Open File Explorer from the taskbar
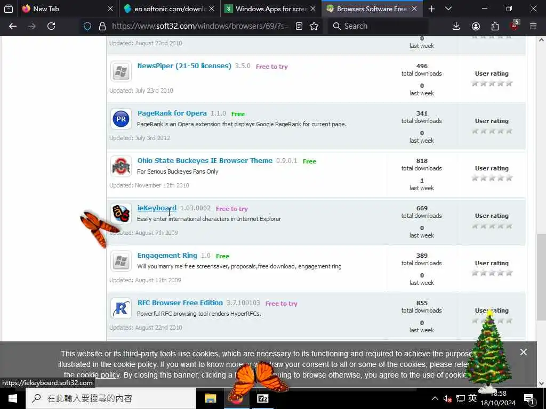This screenshot has width=546, height=409. 210,398
